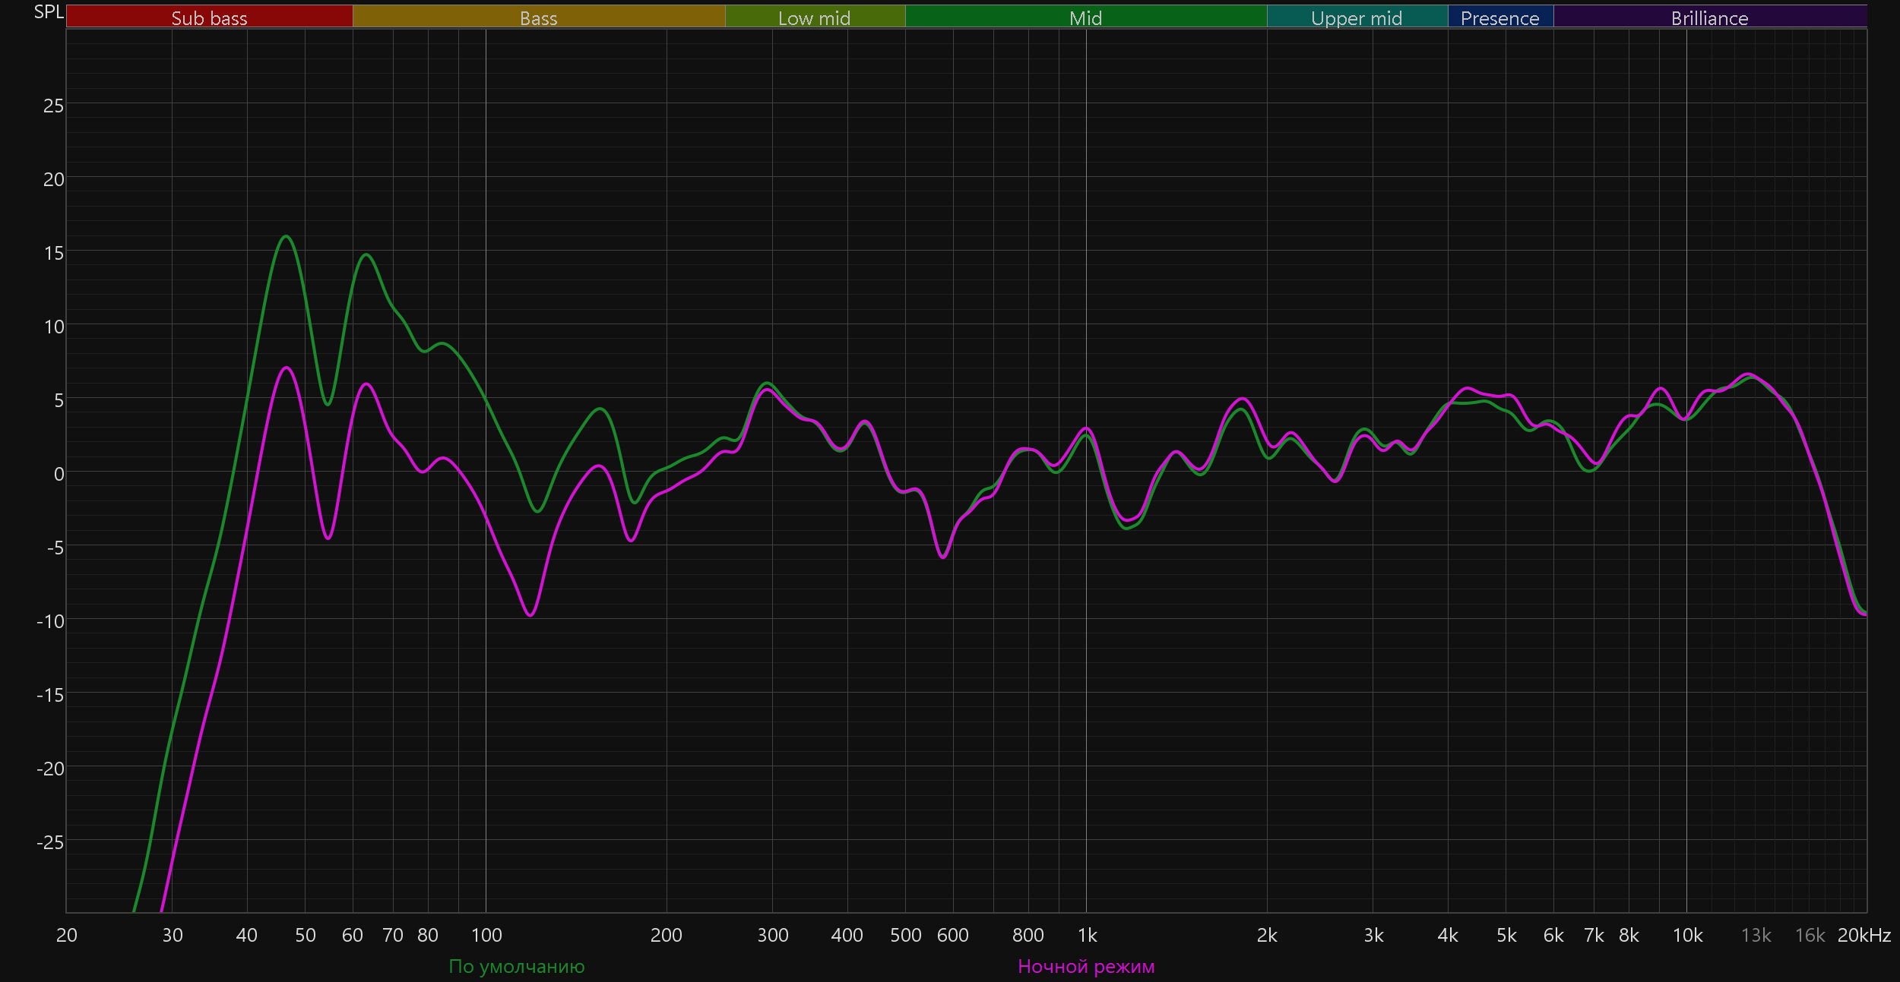The width and height of the screenshot is (1900, 982).
Task: Toggle the magenta 'Ночной режим' legend entry
Action: [x=1086, y=966]
